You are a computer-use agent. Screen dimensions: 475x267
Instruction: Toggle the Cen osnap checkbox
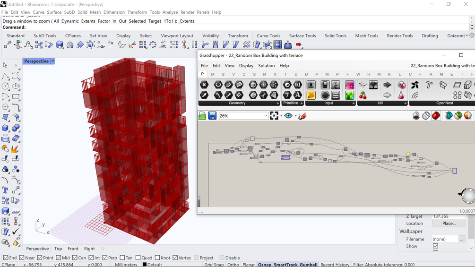coord(75,258)
